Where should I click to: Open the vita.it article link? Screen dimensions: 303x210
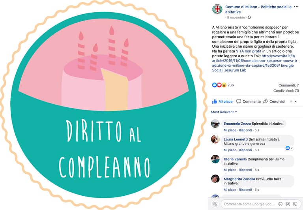(254, 61)
